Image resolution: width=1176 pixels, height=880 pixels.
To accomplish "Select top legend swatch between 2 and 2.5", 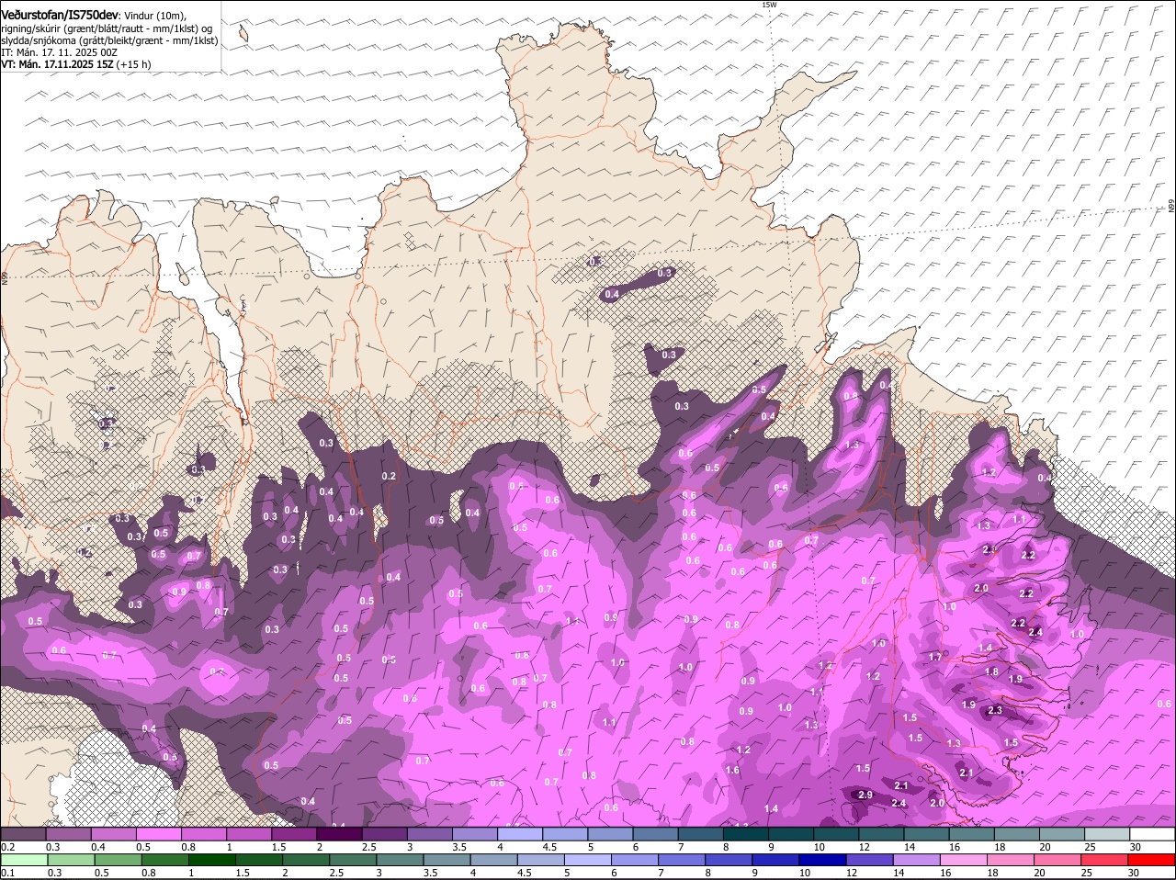I will [340, 834].
